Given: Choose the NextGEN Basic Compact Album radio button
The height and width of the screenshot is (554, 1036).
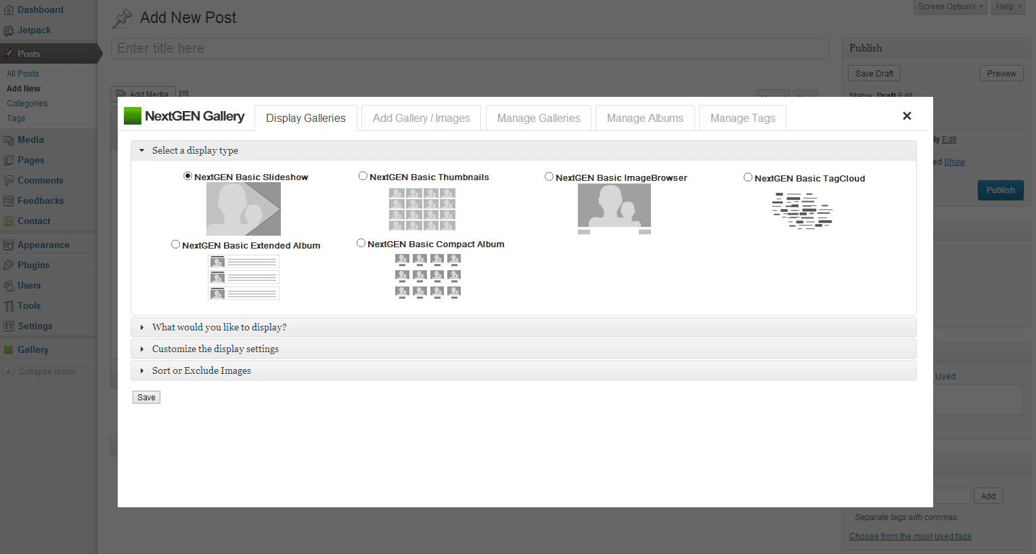Looking at the screenshot, I should coord(361,243).
